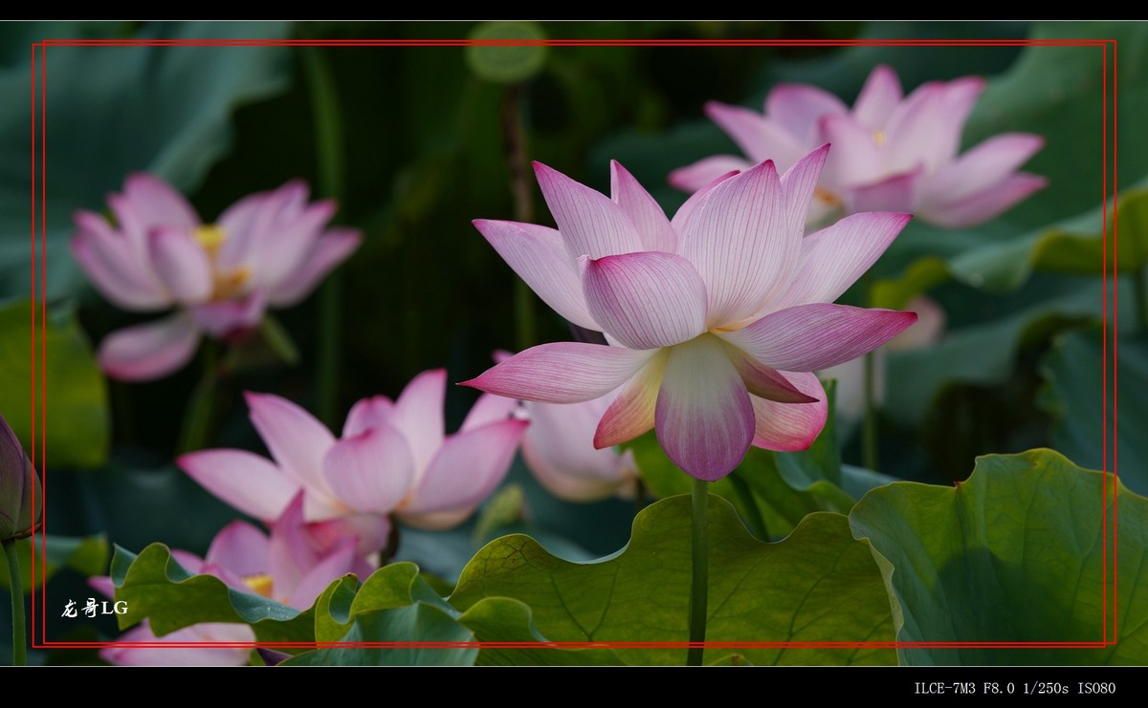Screen dimensions: 1148x708
Task: Click the 龙哥LG watermark text
Action: (x=94, y=609)
